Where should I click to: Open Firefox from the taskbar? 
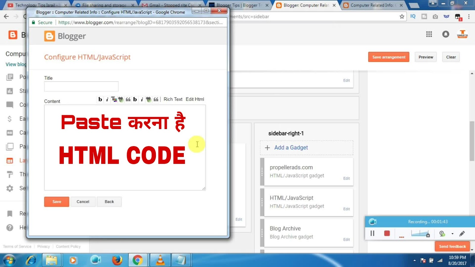[x=117, y=260]
